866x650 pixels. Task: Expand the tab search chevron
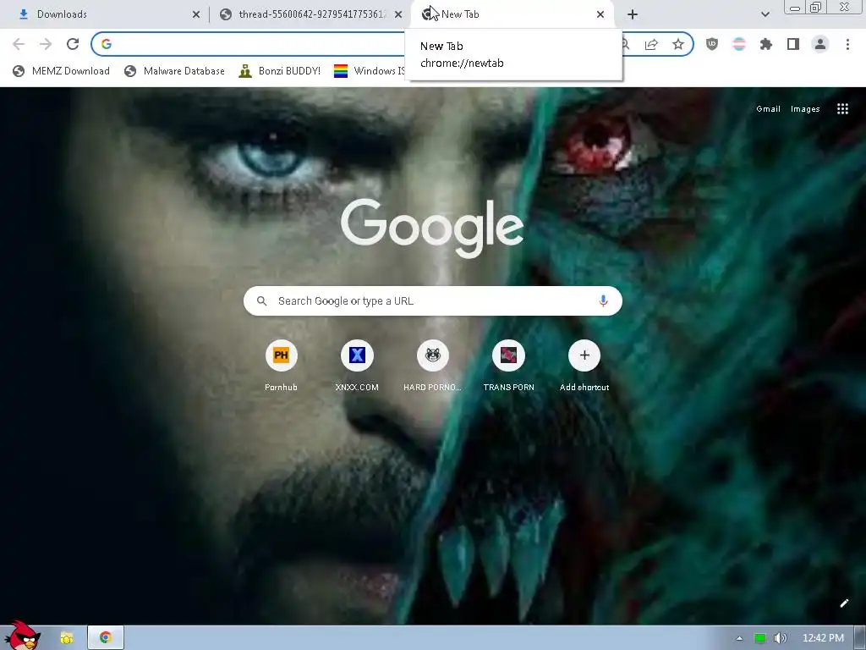point(765,14)
